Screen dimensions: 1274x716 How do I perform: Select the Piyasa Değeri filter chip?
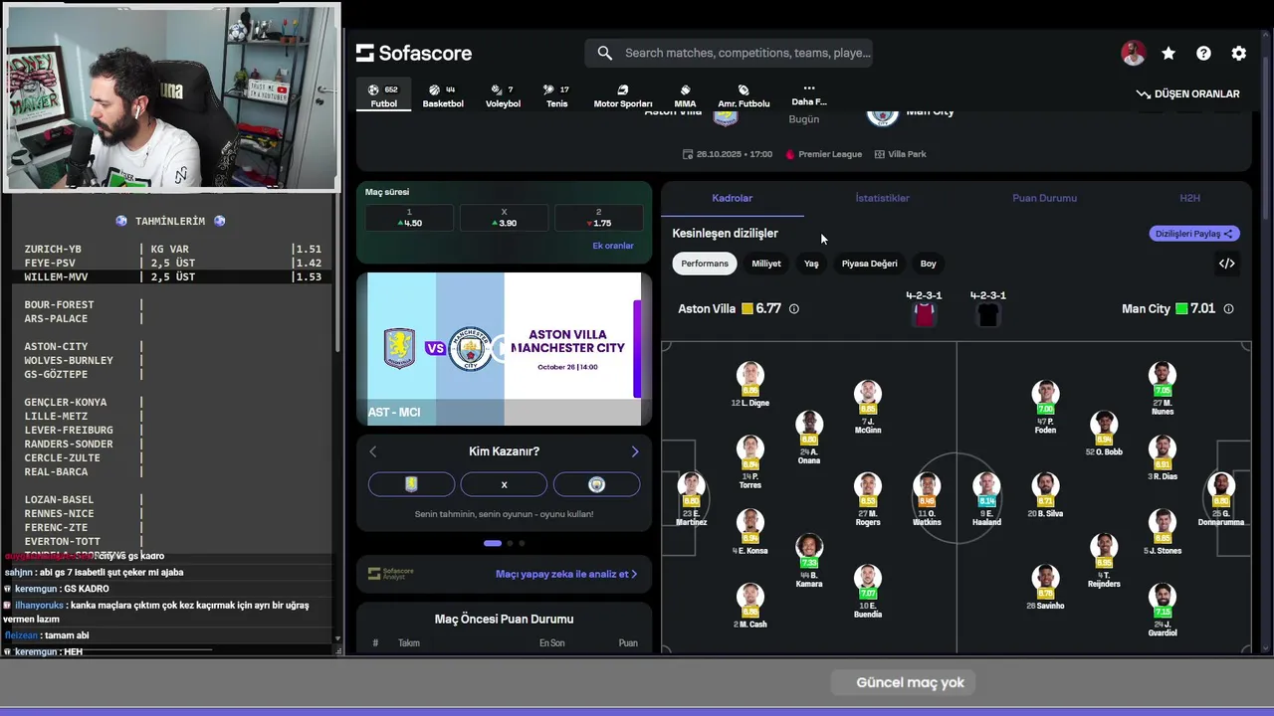point(870,264)
